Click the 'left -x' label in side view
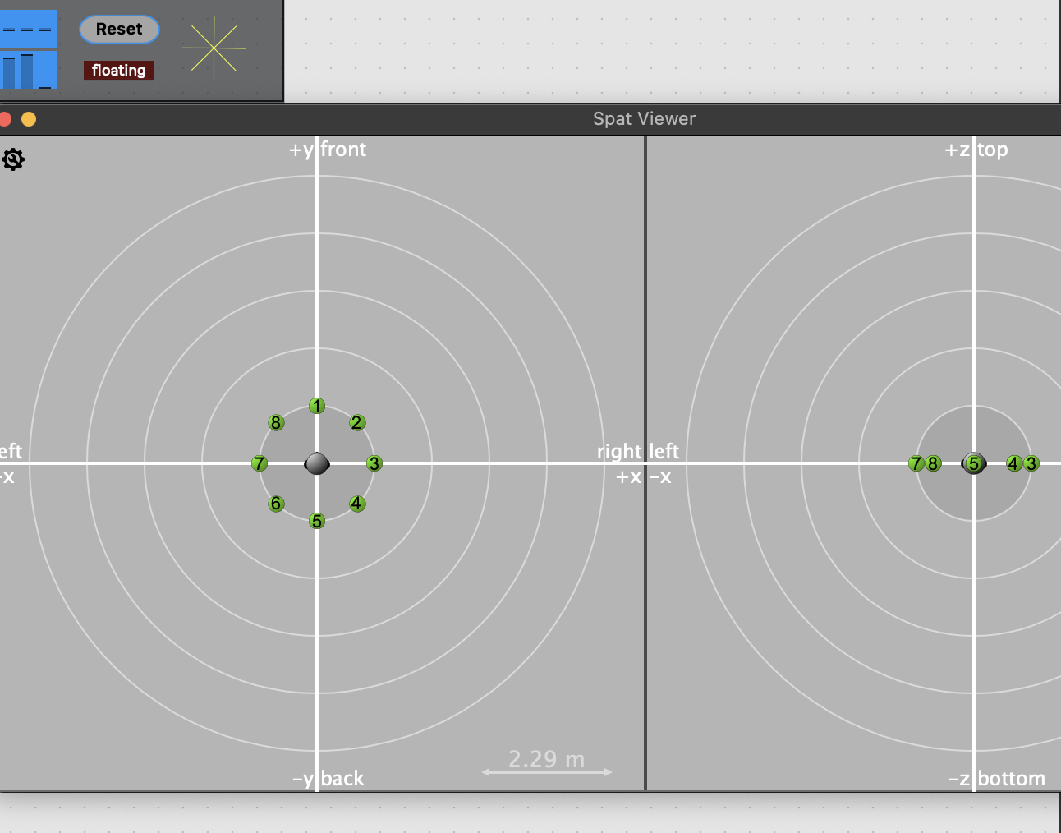The width and height of the screenshot is (1061, 833). coord(664,464)
